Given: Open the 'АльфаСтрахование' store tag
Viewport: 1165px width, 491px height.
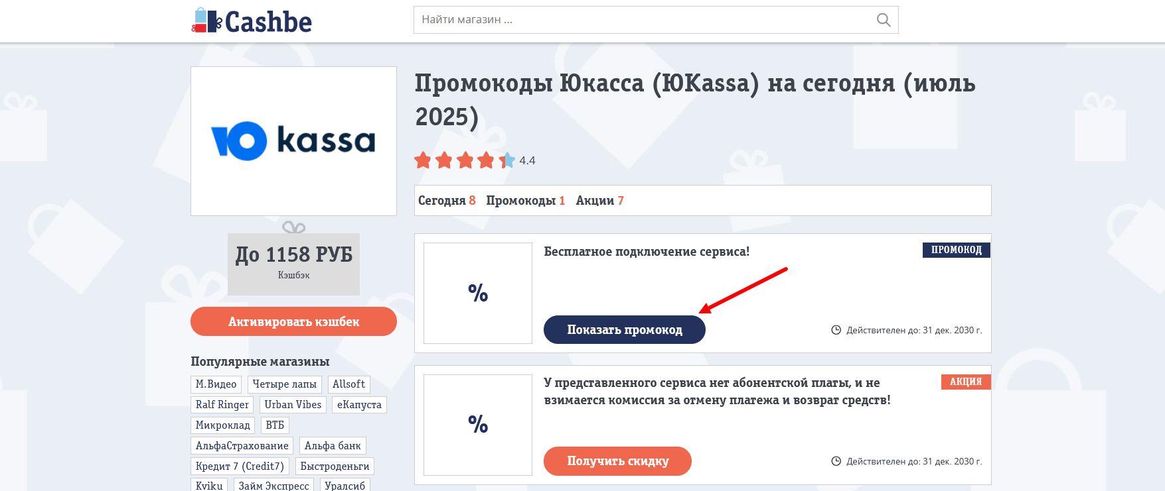Looking at the screenshot, I should click(242, 446).
